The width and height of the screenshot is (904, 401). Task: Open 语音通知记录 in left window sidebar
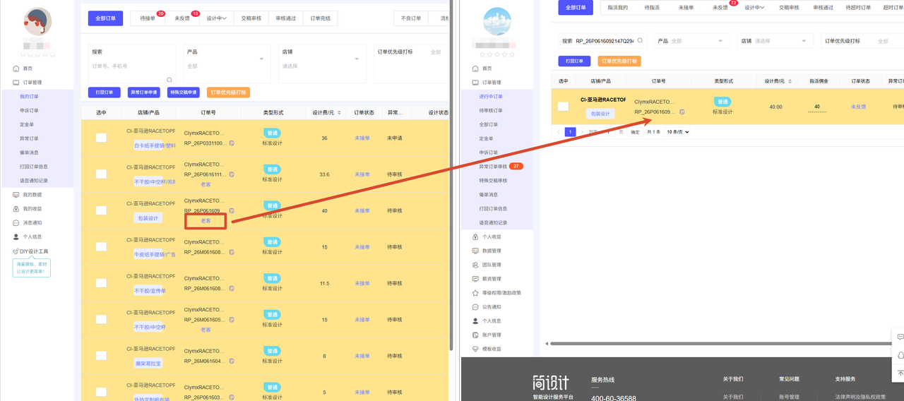pos(34,181)
